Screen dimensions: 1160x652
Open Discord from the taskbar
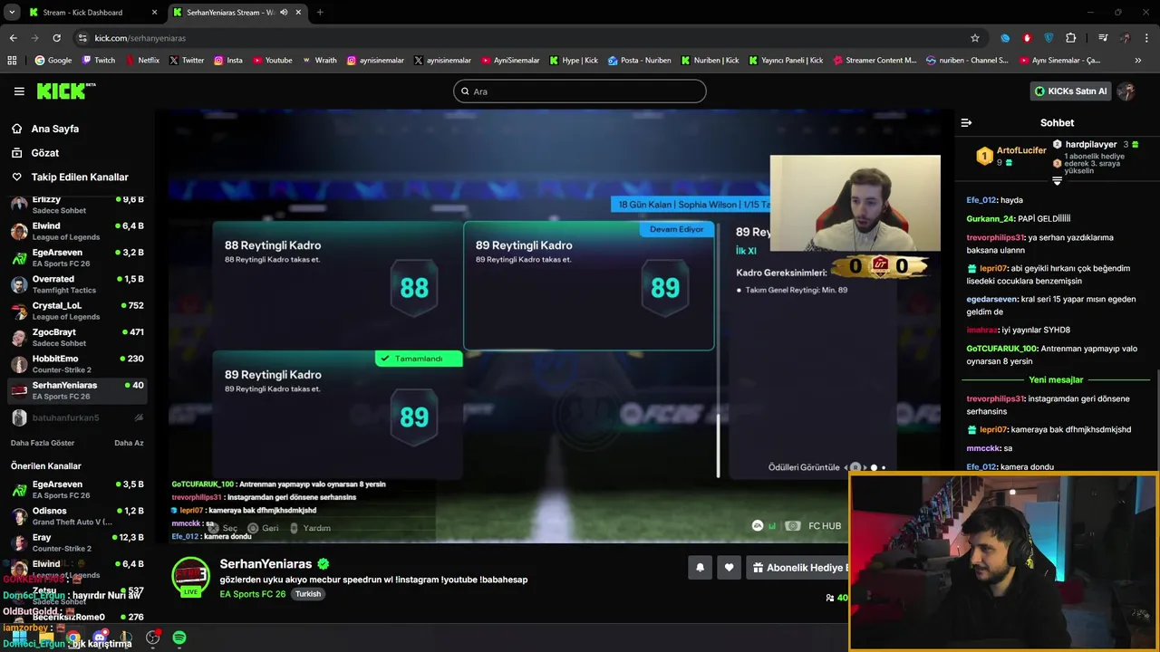coord(100,638)
